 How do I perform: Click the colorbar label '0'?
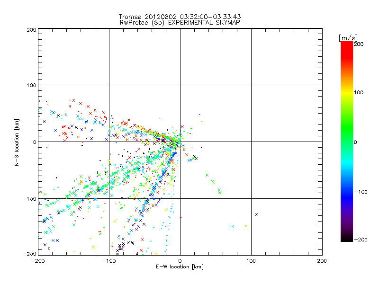tap(355, 142)
